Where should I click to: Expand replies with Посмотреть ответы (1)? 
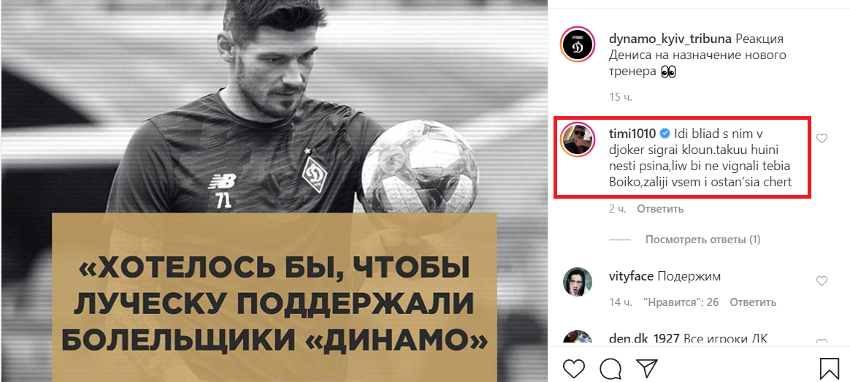(x=702, y=240)
